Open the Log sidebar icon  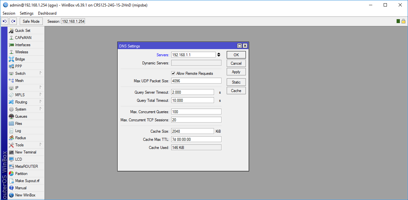click(x=11, y=131)
